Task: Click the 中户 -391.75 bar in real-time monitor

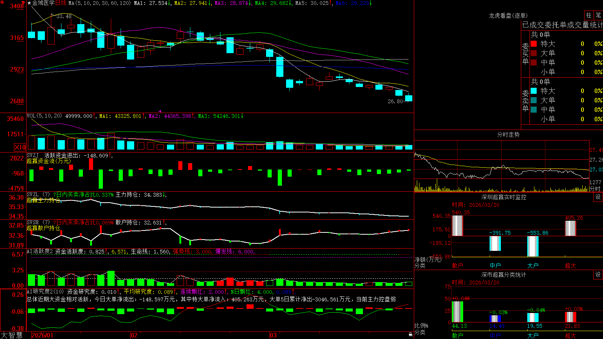Action: pos(495,243)
